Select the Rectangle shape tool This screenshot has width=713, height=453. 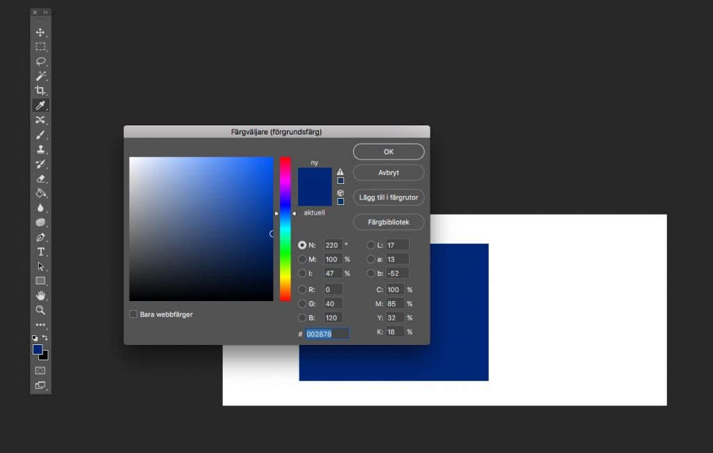coord(40,281)
